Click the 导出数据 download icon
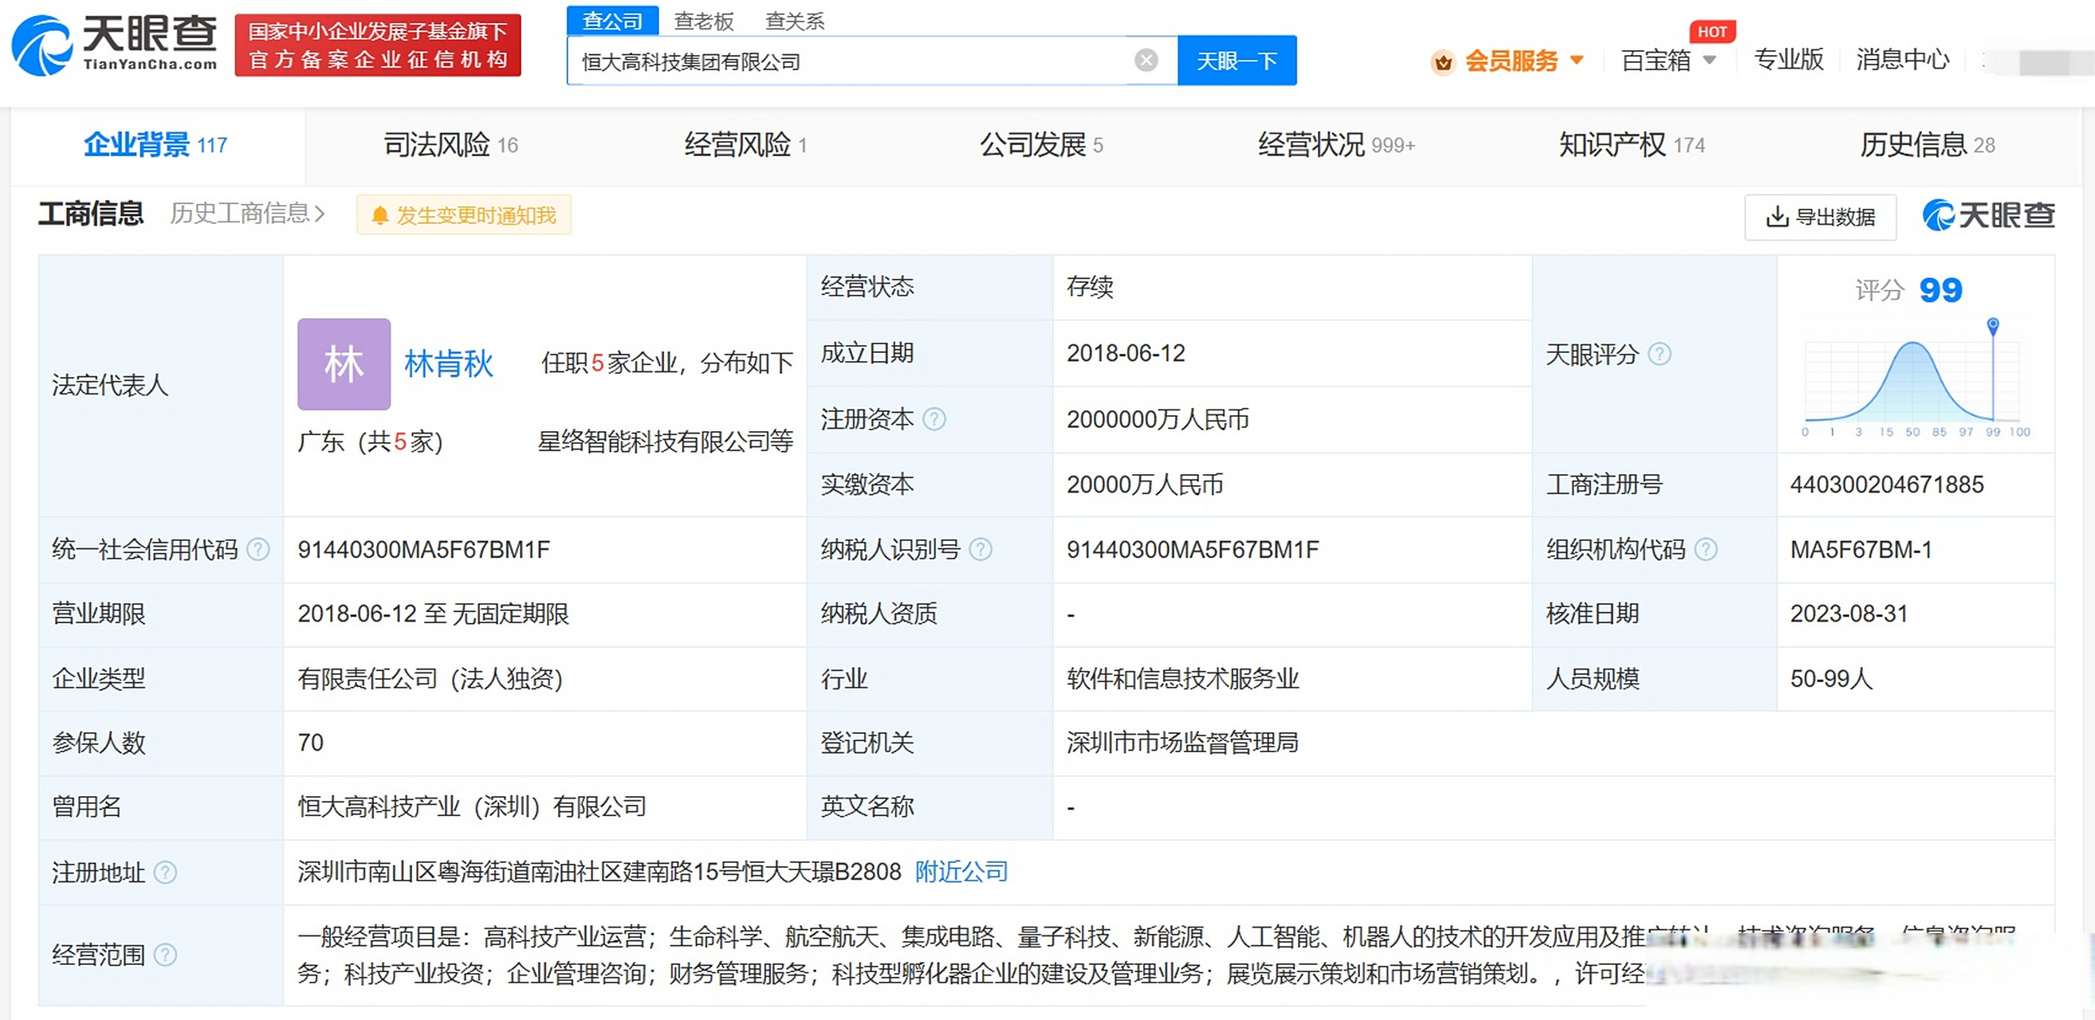The height and width of the screenshot is (1020, 2095). tap(1778, 217)
